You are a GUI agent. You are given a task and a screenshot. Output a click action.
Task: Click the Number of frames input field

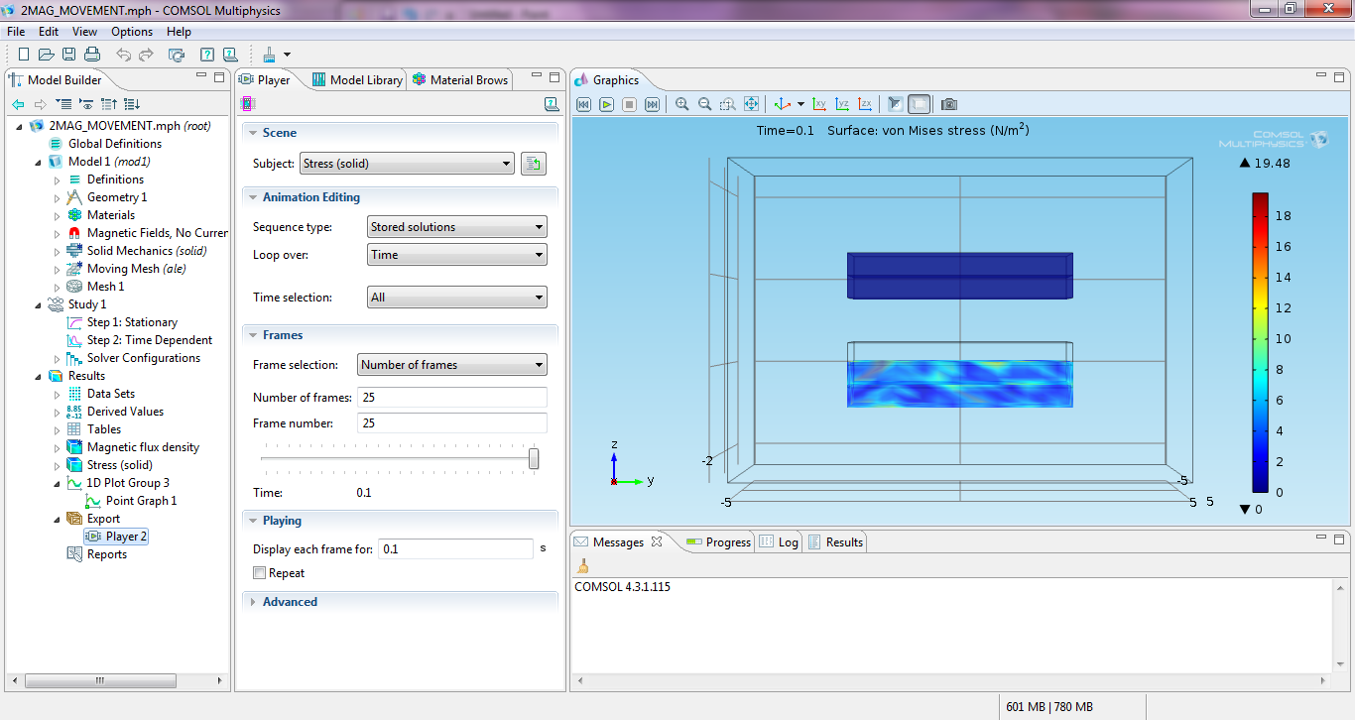pos(451,398)
